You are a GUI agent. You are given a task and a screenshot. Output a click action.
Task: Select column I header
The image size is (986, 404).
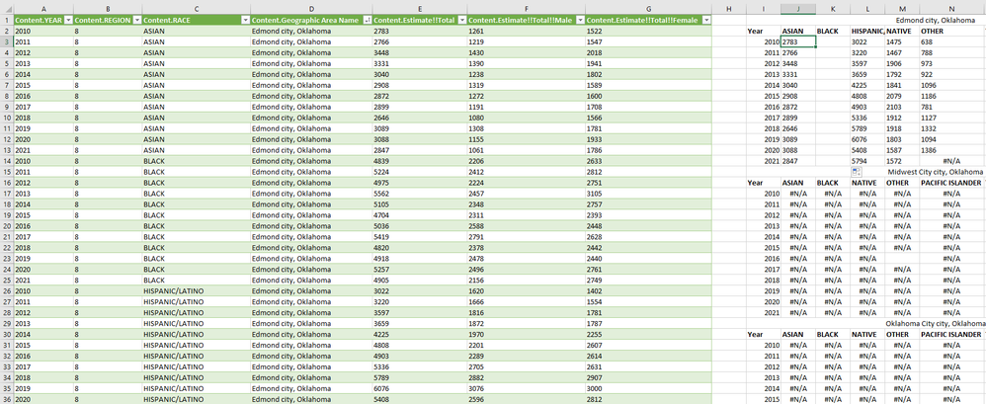coord(764,9)
